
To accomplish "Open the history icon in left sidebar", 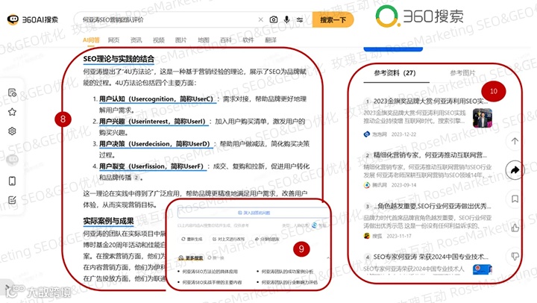I will pyautogui.click(x=13, y=93).
